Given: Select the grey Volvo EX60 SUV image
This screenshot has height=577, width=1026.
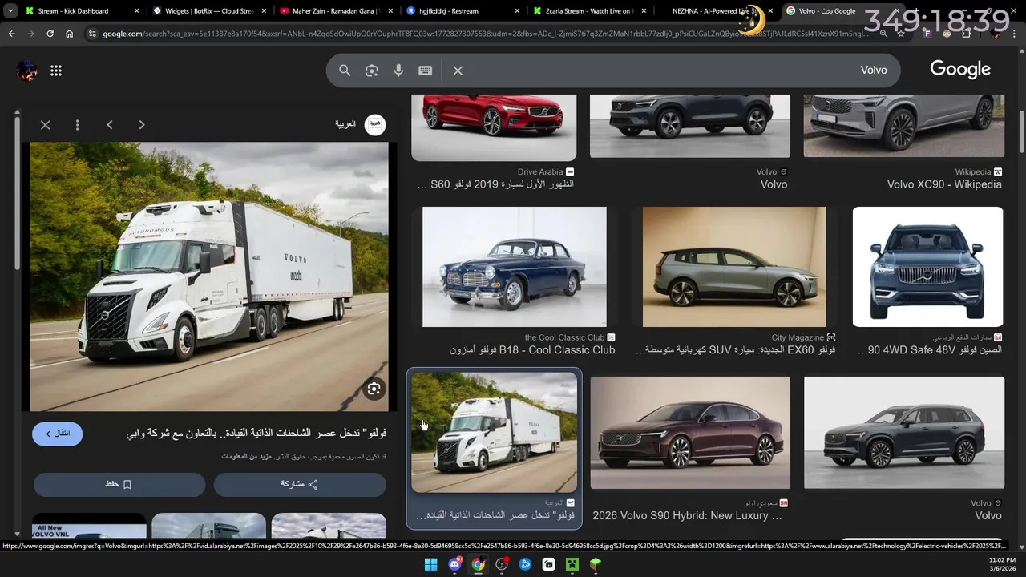Looking at the screenshot, I should pyautogui.click(x=734, y=267).
